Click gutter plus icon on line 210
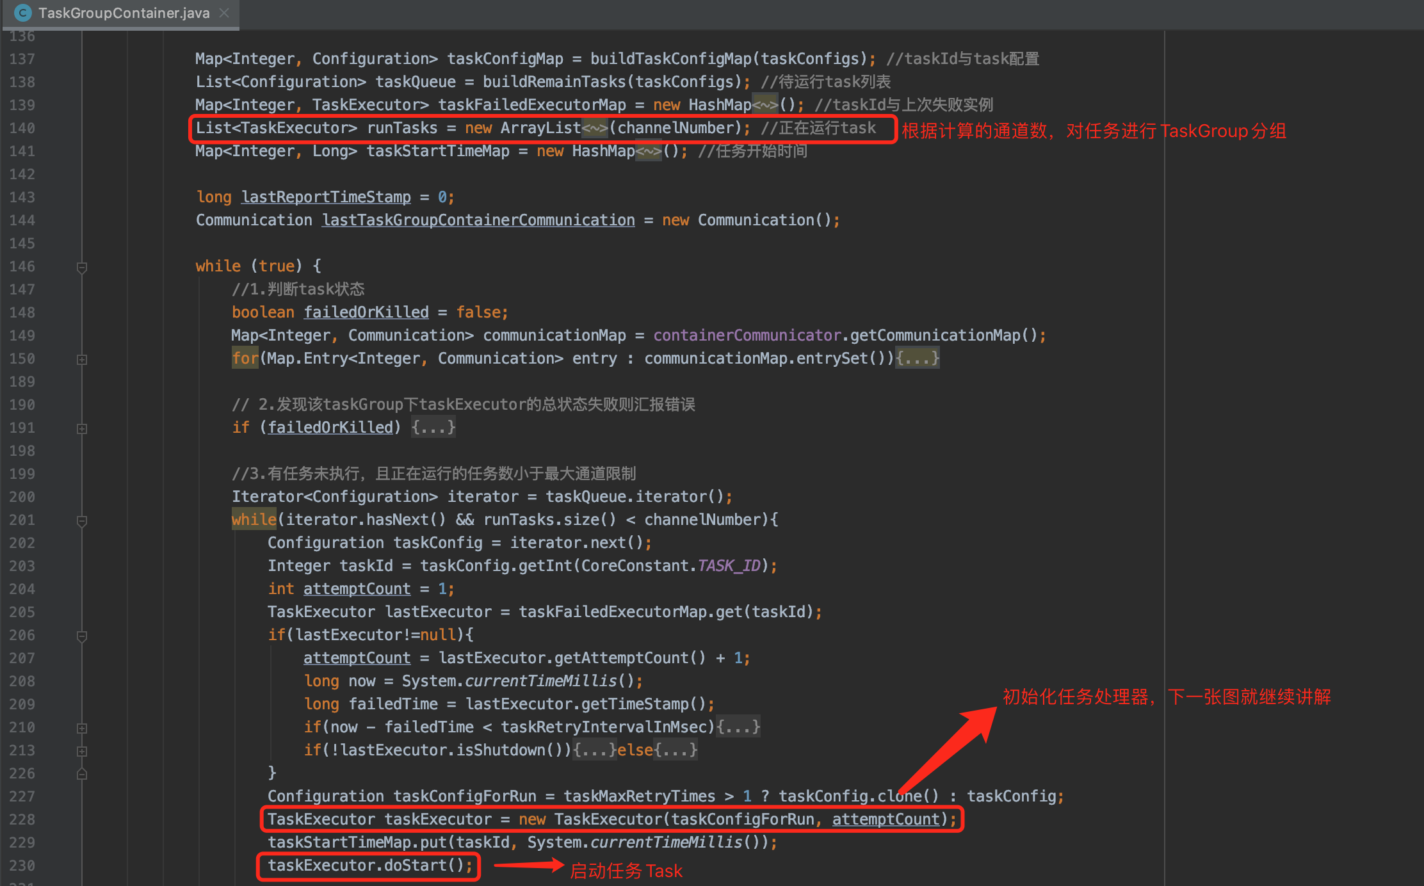Image resolution: width=1424 pixels, height=886 pixels. tap(82, 728)
